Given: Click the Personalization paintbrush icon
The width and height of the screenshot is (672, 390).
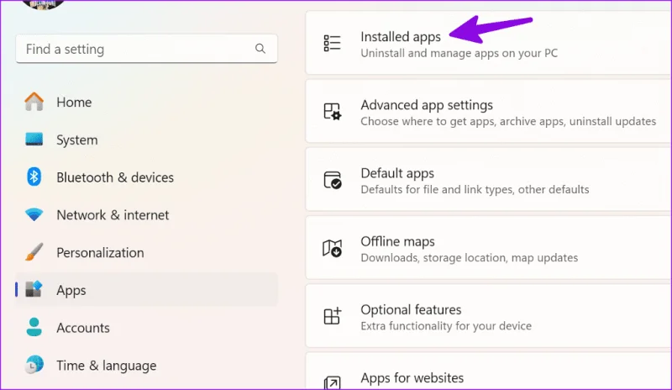Looking at the screenshot, I should tap(34, 252).
